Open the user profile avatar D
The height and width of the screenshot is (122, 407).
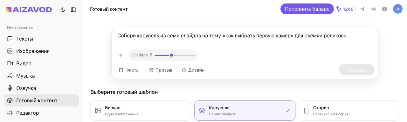398,9
